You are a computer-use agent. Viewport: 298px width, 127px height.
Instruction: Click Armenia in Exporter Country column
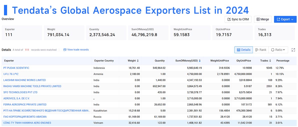tap(98, 74)
